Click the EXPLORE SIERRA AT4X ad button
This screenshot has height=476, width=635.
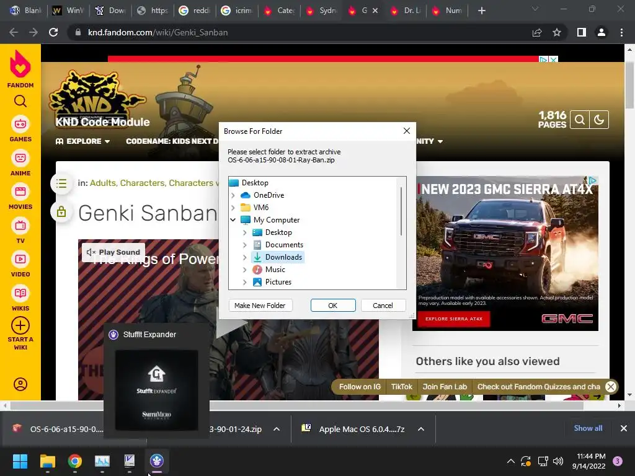coord(453,319)
